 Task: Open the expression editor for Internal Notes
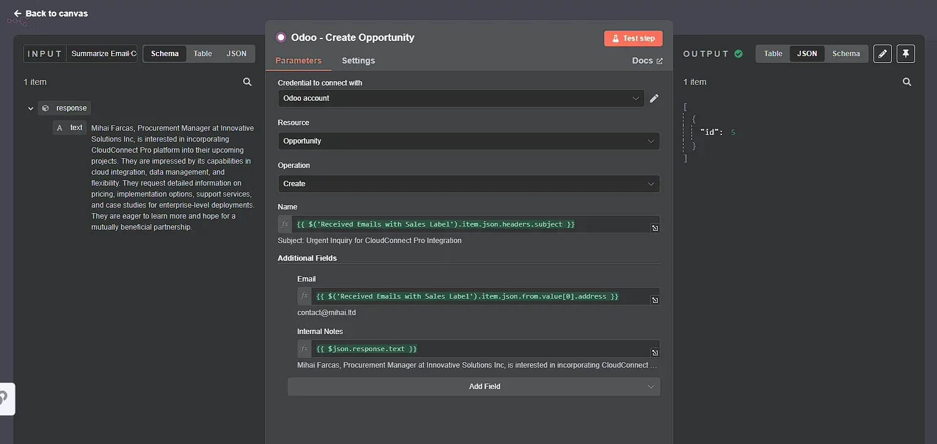654,352
